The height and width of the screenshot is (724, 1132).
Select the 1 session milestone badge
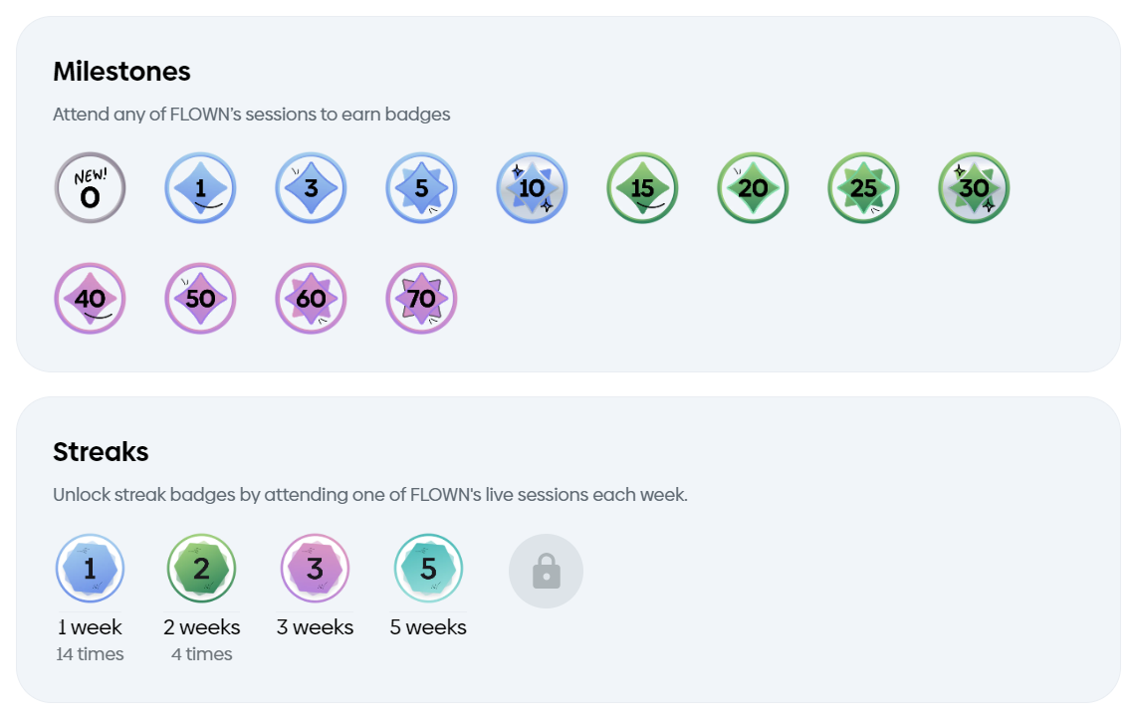[x=201, y=187]
